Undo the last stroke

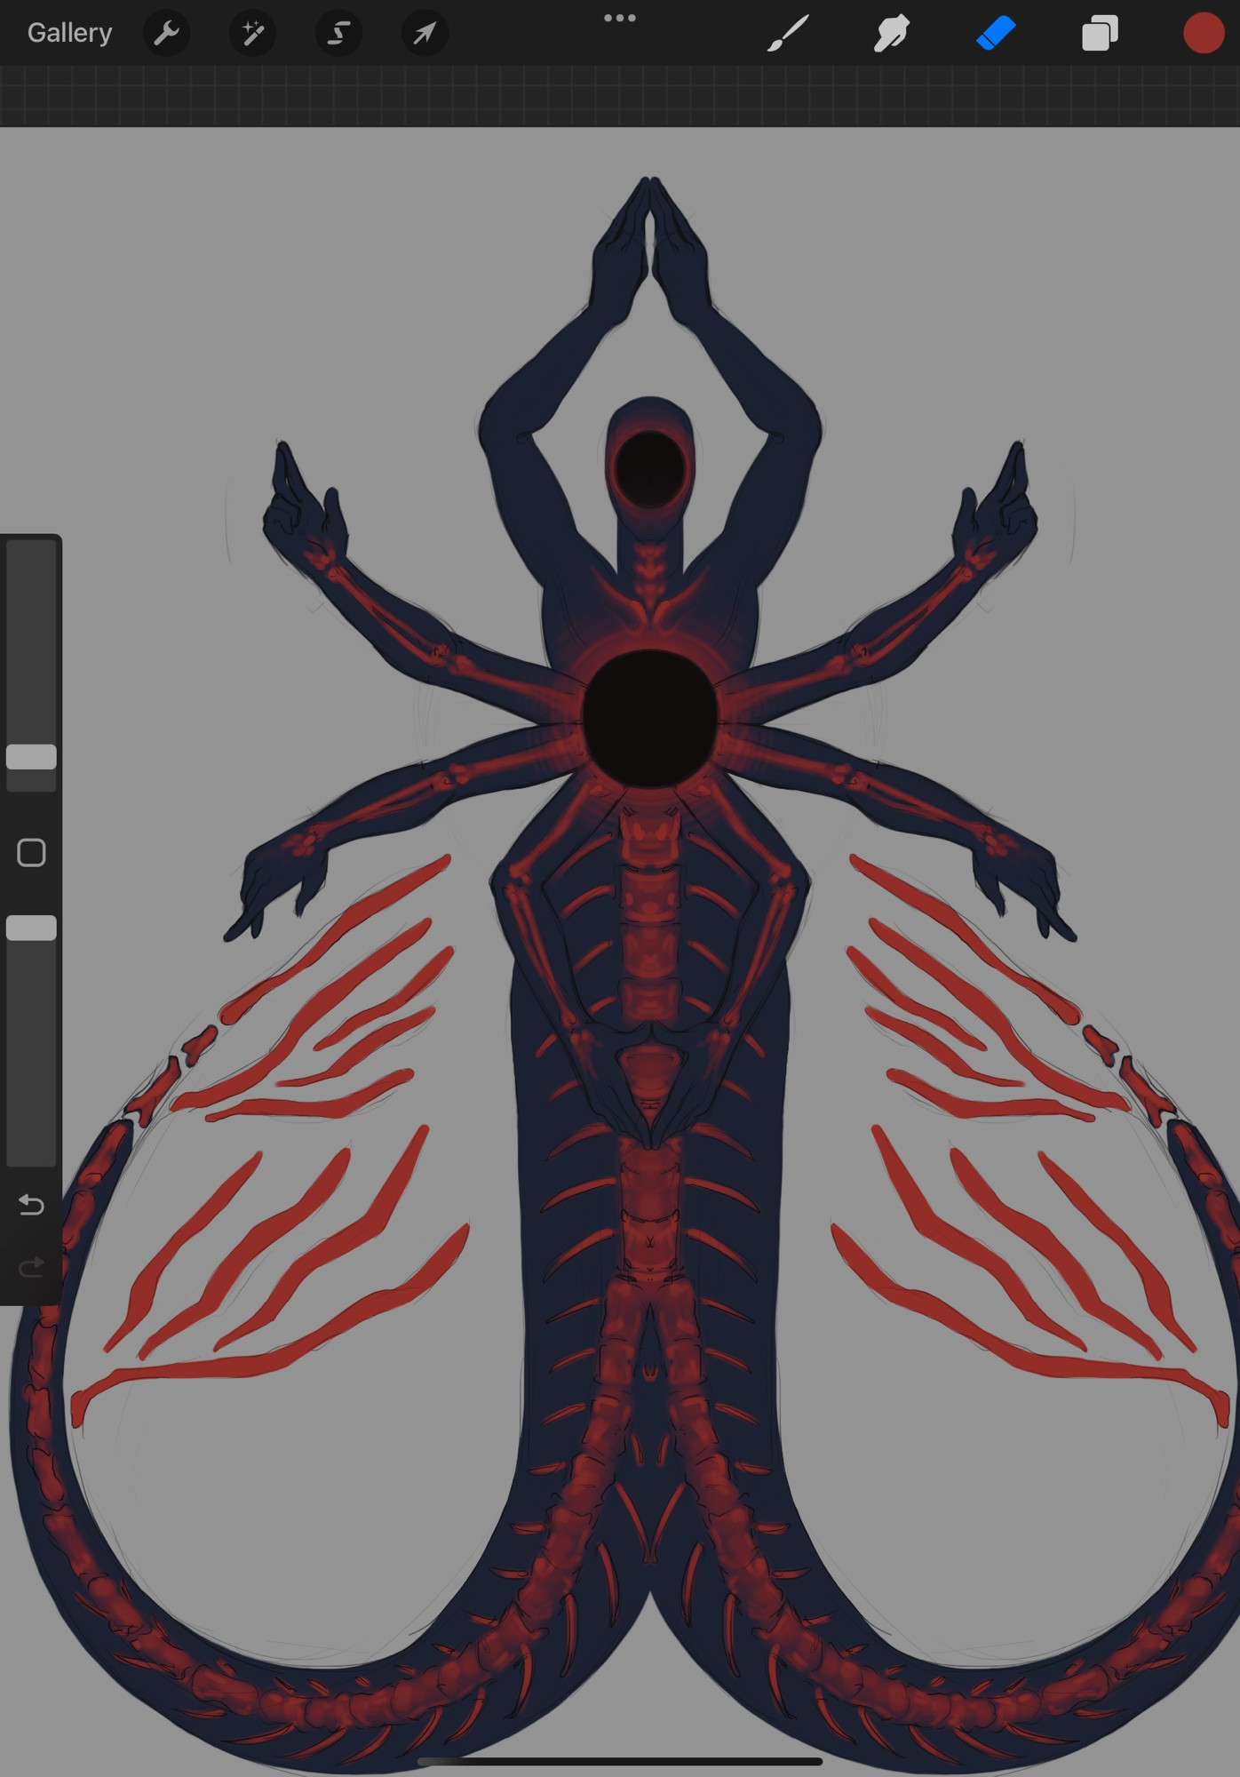click(31, 1205)
